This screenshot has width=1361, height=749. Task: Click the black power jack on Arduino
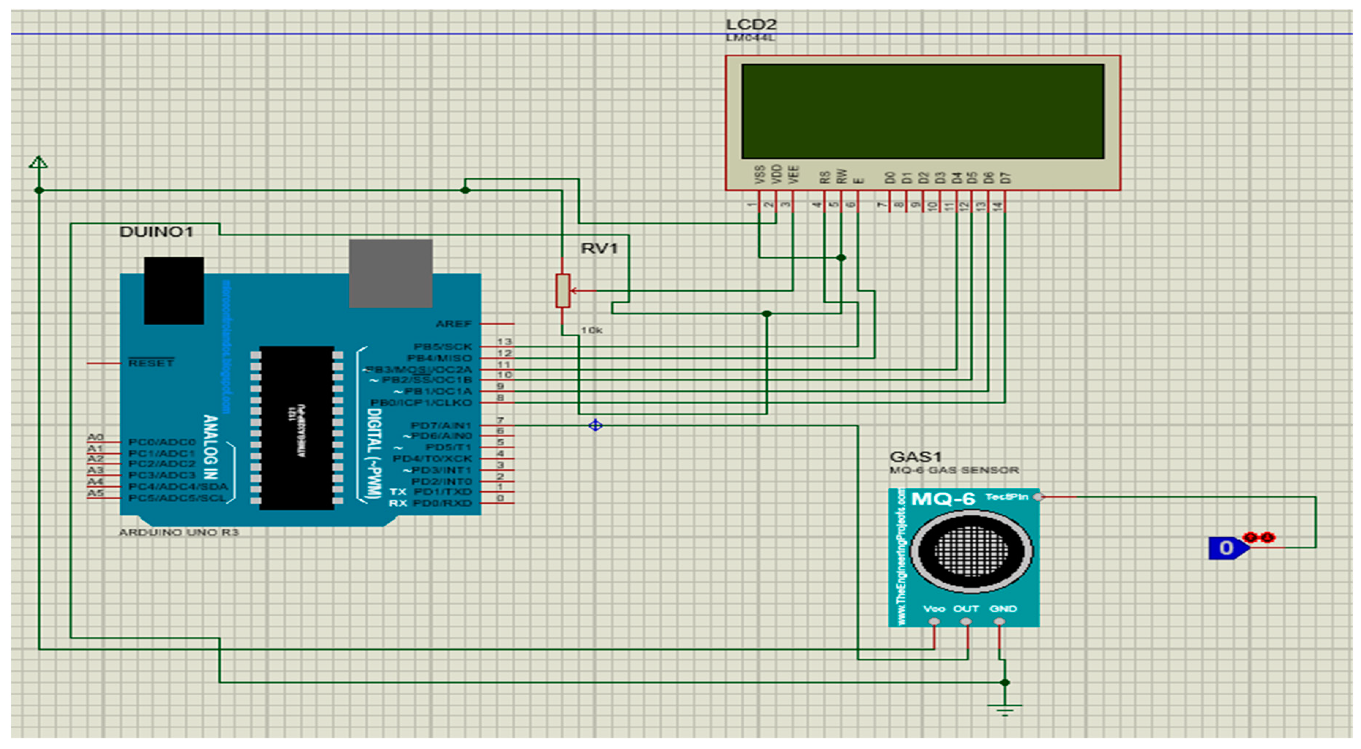pyautogui.click(x=173, y=291)
